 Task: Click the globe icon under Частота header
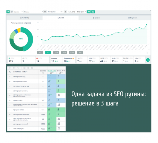point(43,73)
